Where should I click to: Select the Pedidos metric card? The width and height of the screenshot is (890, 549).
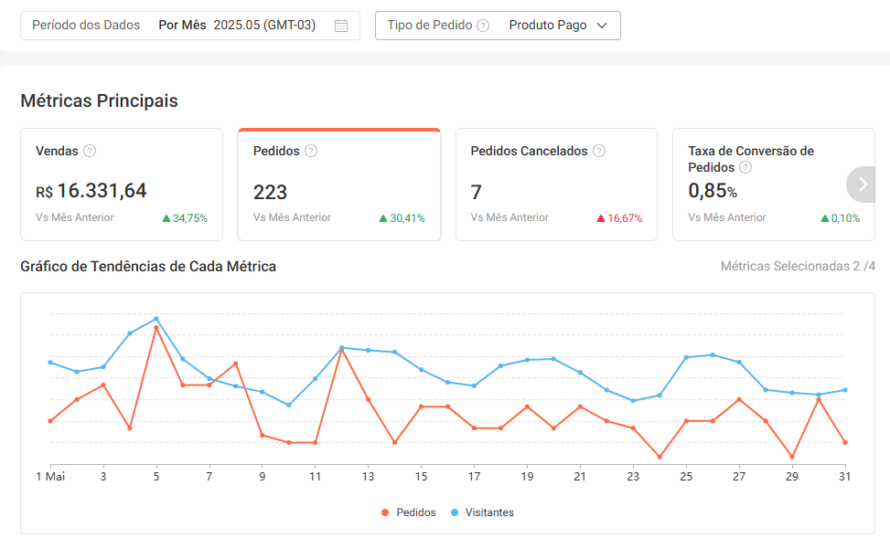coord(339,185)
